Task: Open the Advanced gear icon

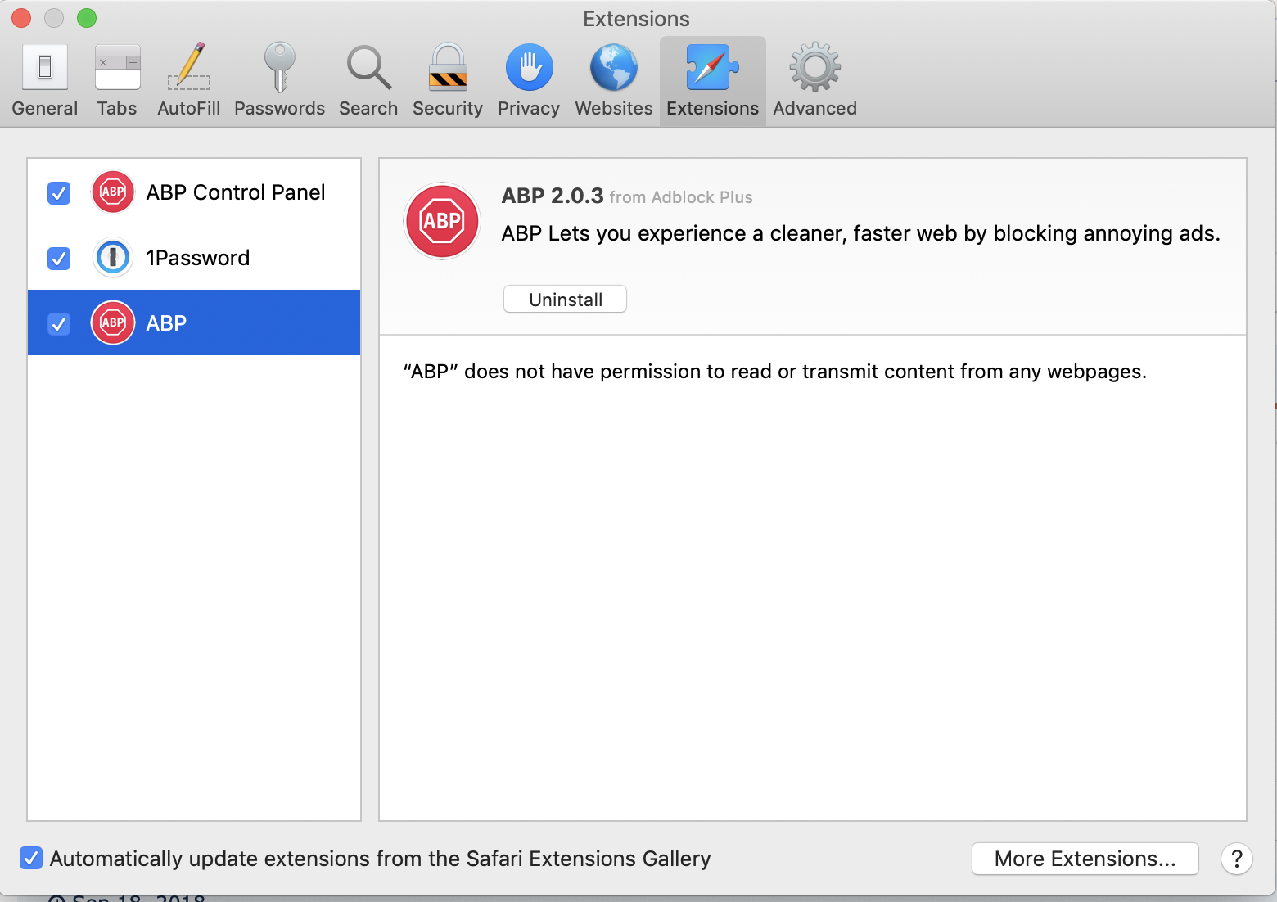Action: (x=814, y=67)
